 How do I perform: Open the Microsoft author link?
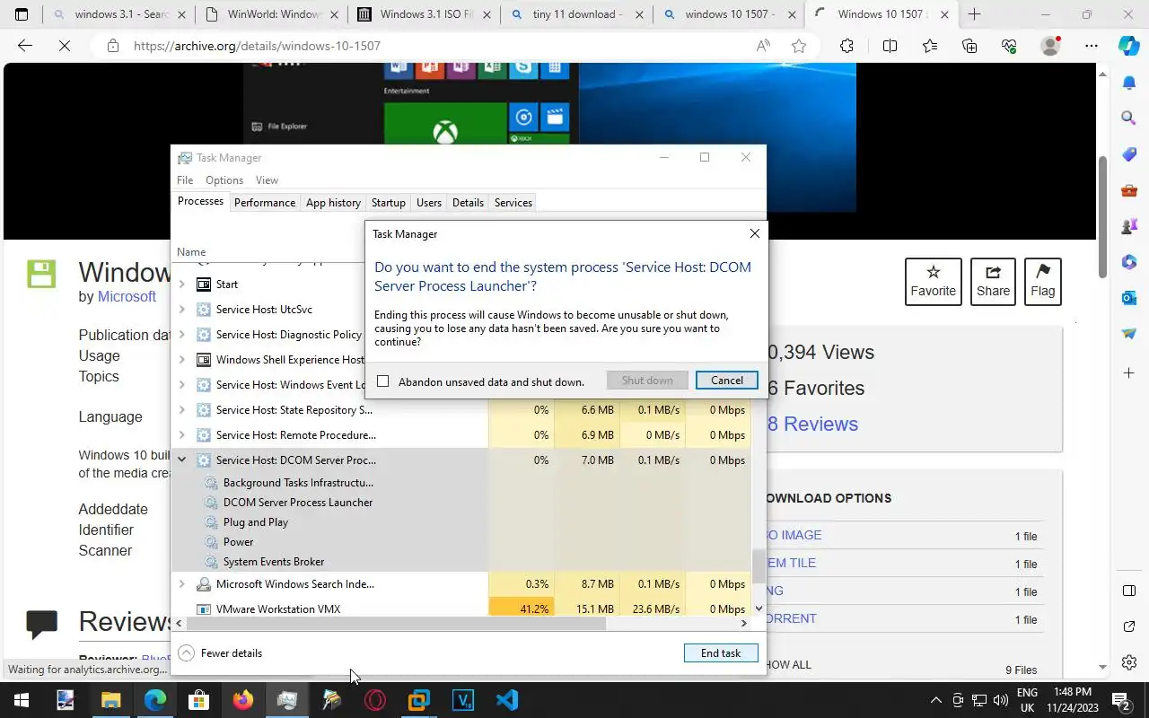127,296
